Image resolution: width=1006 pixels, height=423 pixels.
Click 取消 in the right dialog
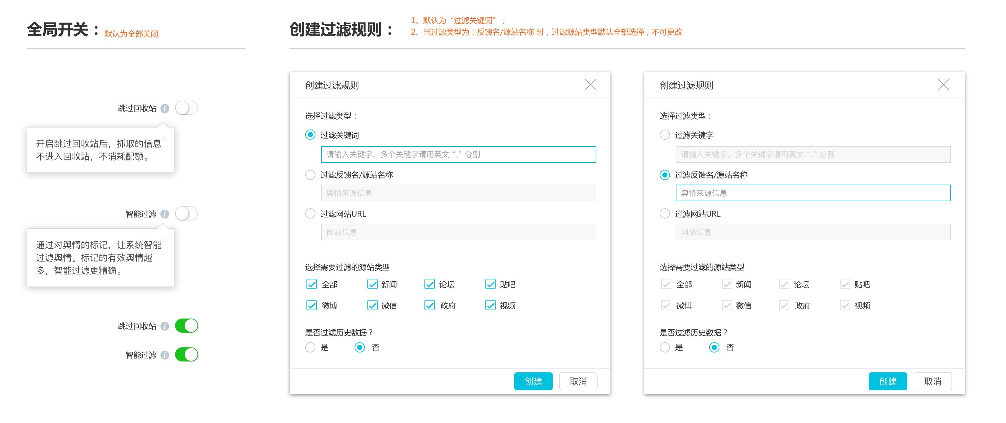tap(933, 381)
